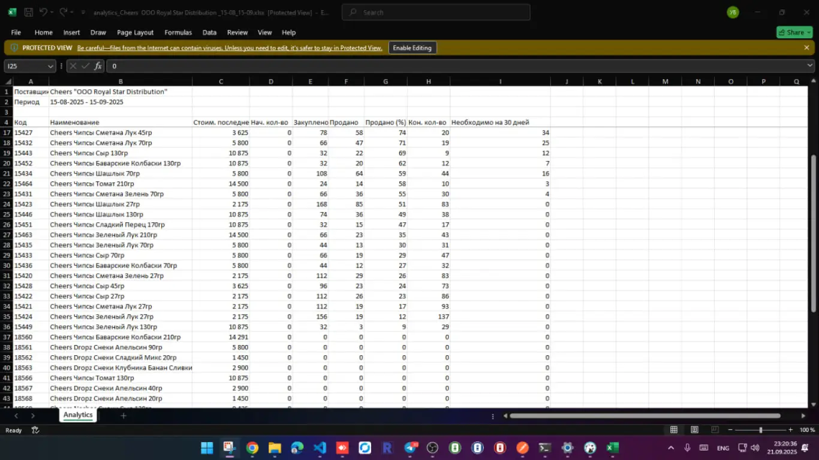Open the Data ribbon tab

pos(209,32)
